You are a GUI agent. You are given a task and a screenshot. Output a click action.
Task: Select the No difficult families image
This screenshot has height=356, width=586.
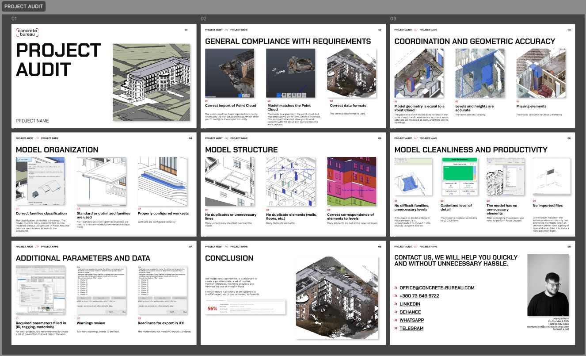413,177
